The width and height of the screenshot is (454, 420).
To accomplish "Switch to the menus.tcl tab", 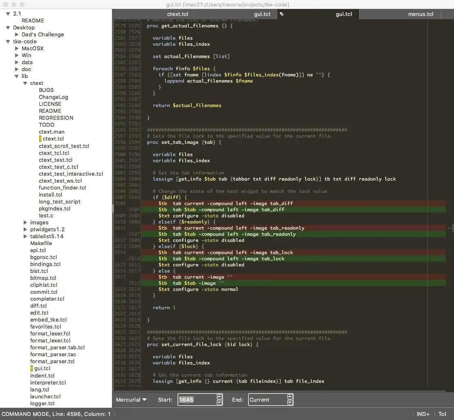I will tap(420, 14).
